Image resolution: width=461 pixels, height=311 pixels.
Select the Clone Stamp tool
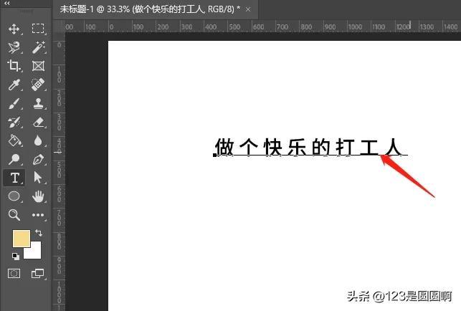click(x=38, y=103)
